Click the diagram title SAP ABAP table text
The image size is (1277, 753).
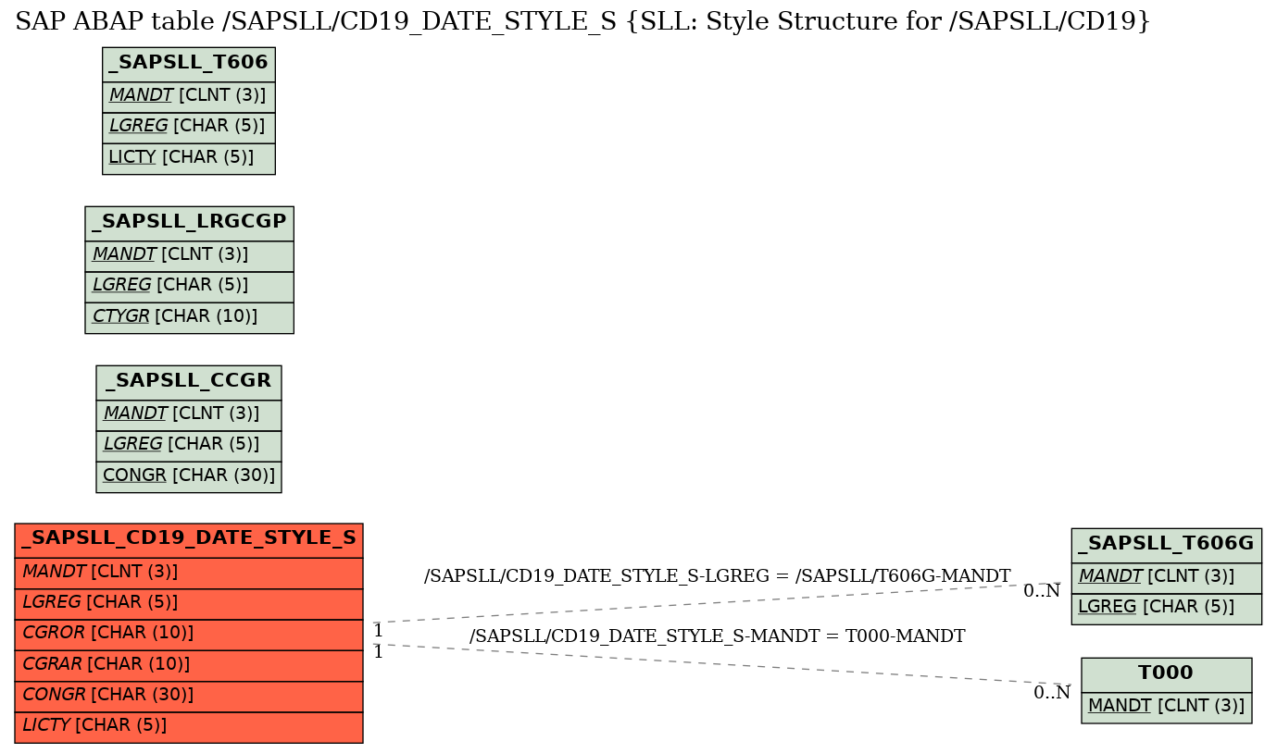pyautogui.click(x=582, y=21)
